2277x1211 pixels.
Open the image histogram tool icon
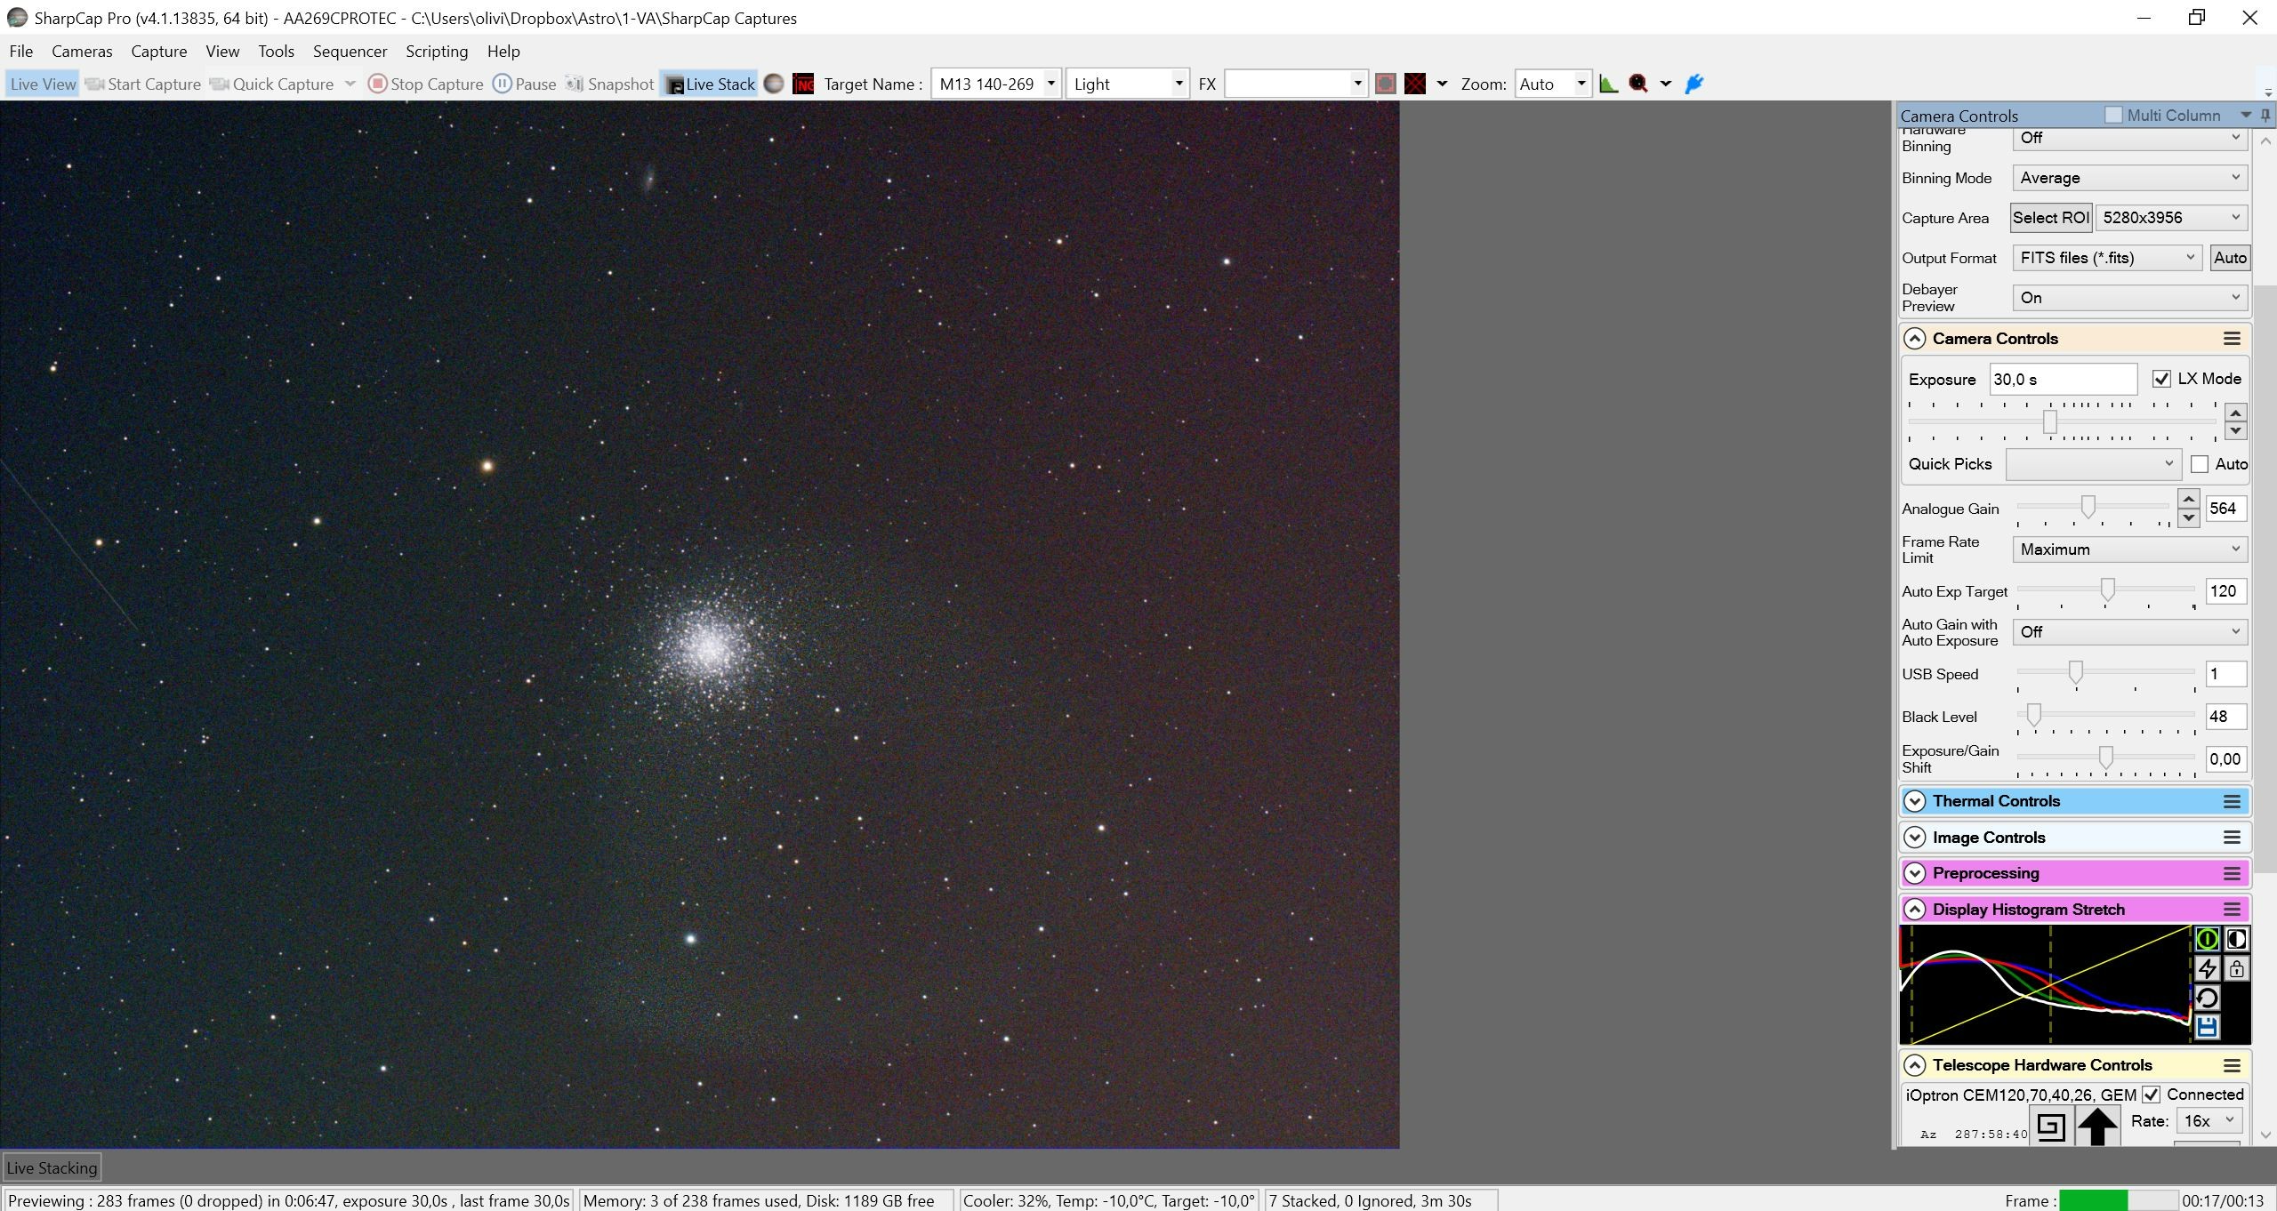point(1608,84)
